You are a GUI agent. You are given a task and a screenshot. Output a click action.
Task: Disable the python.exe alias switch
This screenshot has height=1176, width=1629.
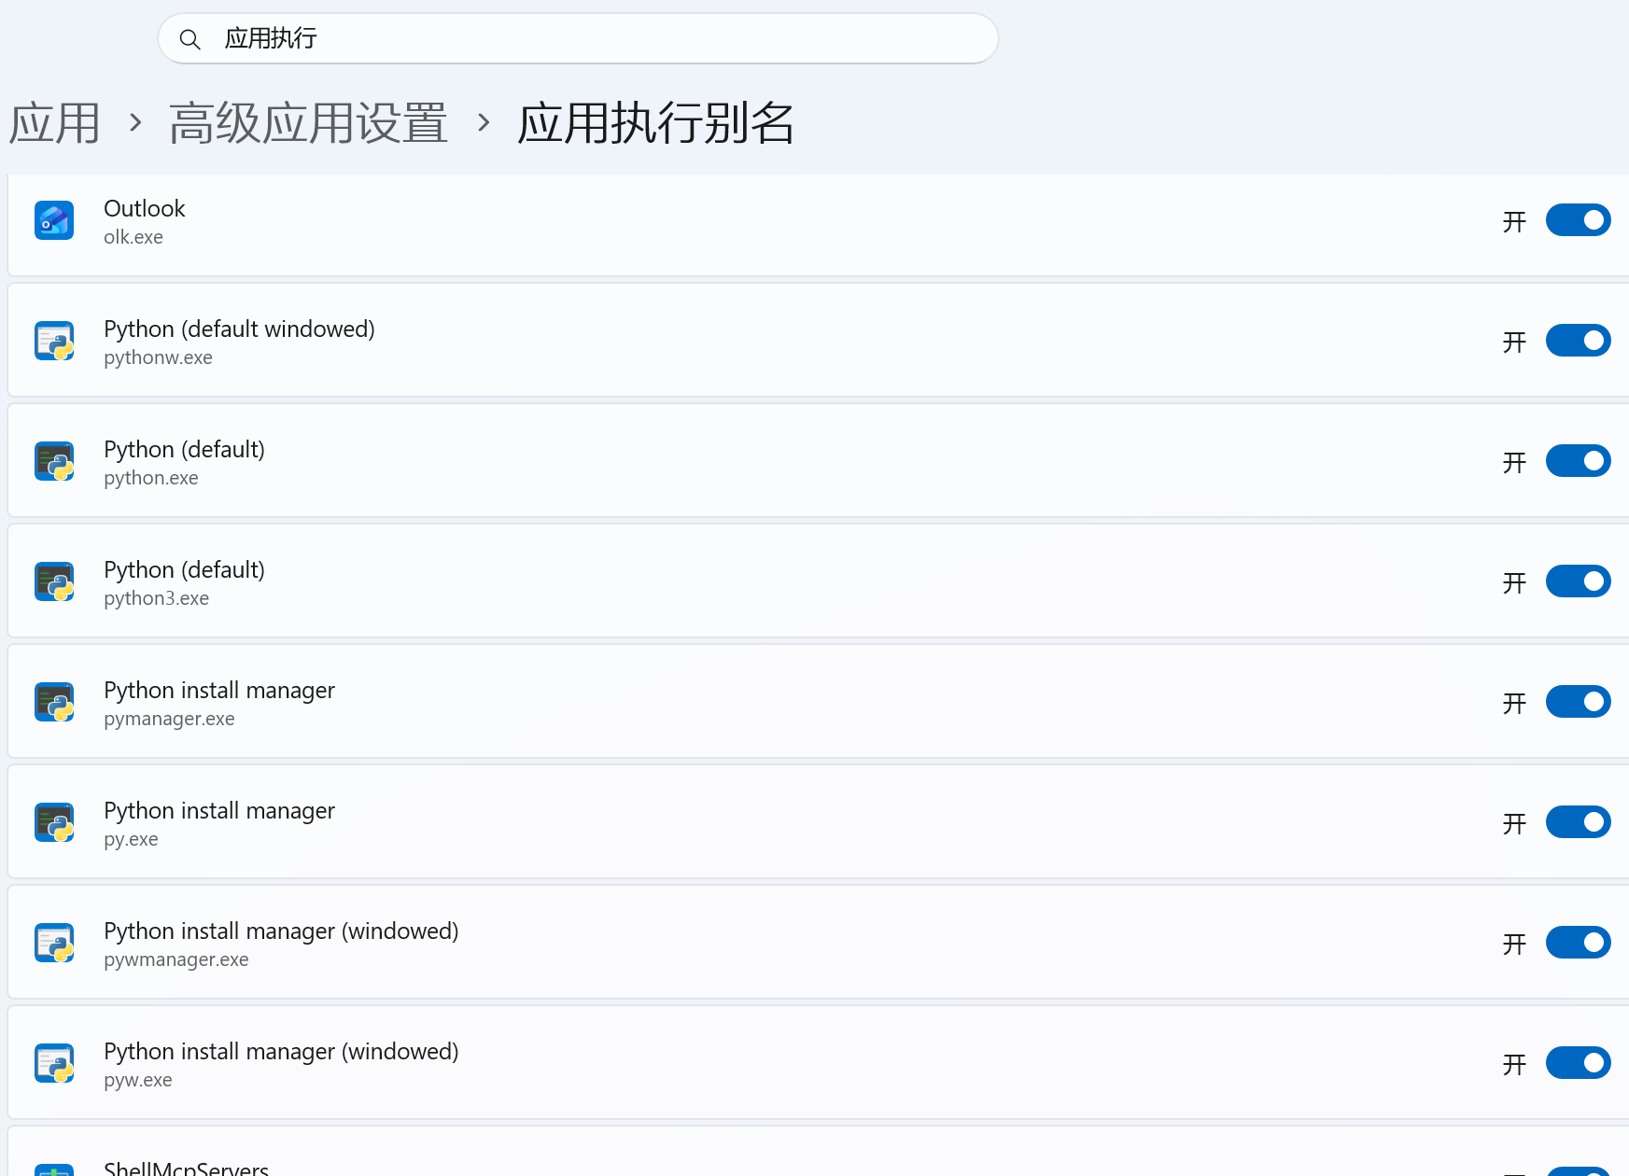coord(1578,461)
